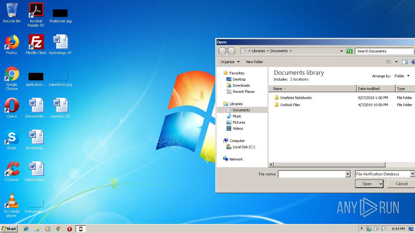Select Downloads under Favorites
Screen dimensions: 415x233
(241, 85)
